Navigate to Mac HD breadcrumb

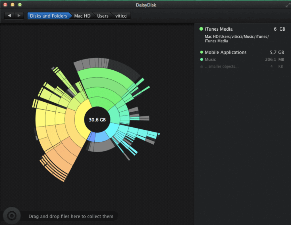[82, 16]
